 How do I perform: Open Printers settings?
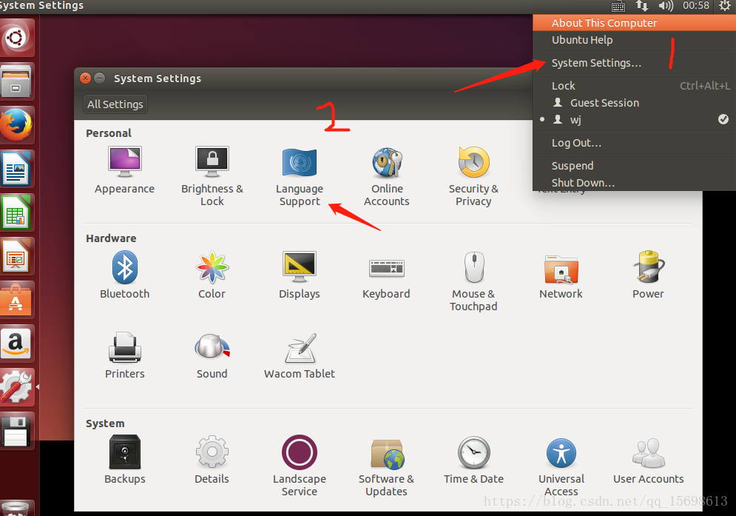coord(125,355)
